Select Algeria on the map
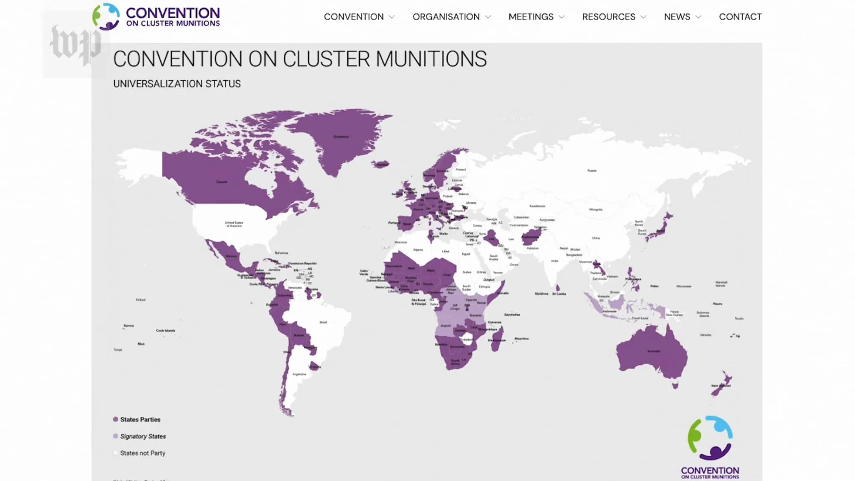The width and height of the screenshot is (855, 481). (418, 250)
